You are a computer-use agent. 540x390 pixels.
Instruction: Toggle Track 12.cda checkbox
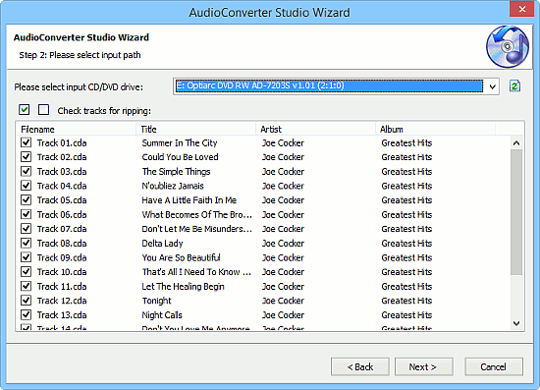[x=27, y=301]
